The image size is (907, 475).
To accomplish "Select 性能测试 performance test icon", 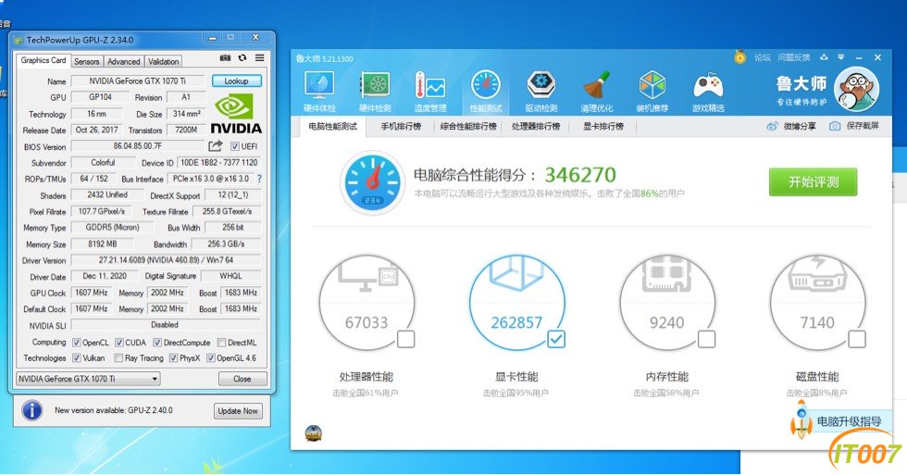I will [x=486, y=92].
